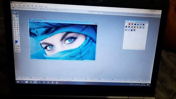Select the Slice tool

point(17,20)
